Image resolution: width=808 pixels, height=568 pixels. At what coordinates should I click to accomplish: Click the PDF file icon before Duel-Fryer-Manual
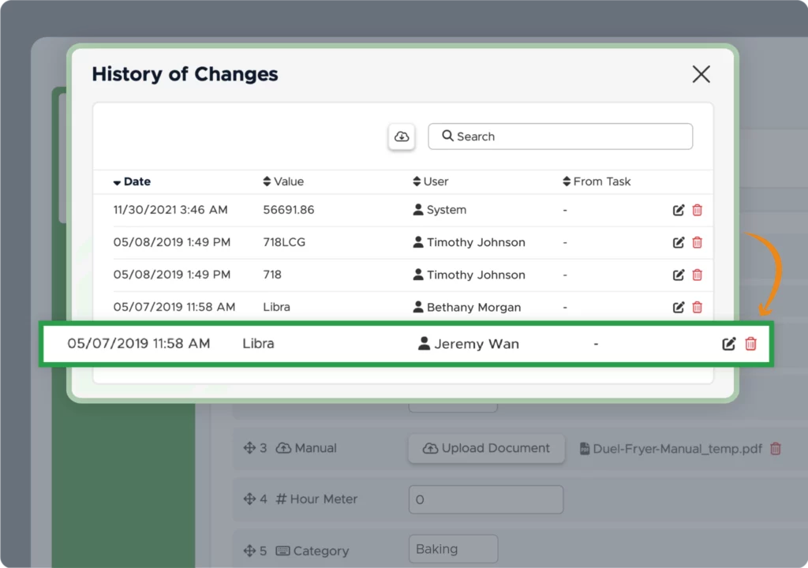(585, 448)
